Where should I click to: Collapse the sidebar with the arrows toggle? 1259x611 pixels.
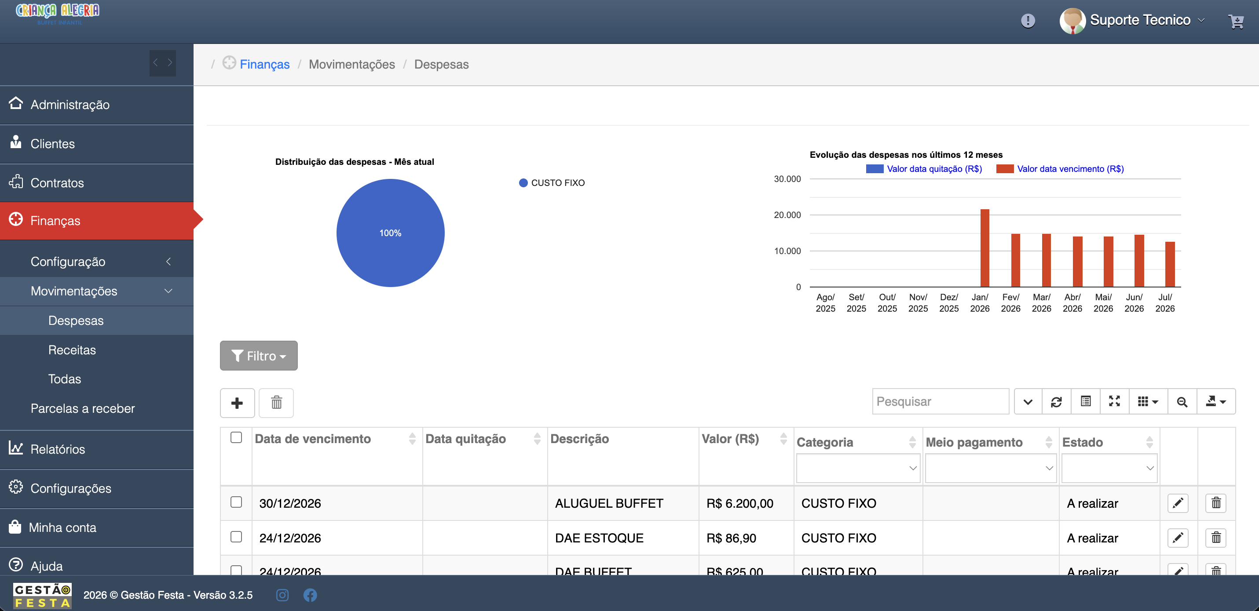162,62
